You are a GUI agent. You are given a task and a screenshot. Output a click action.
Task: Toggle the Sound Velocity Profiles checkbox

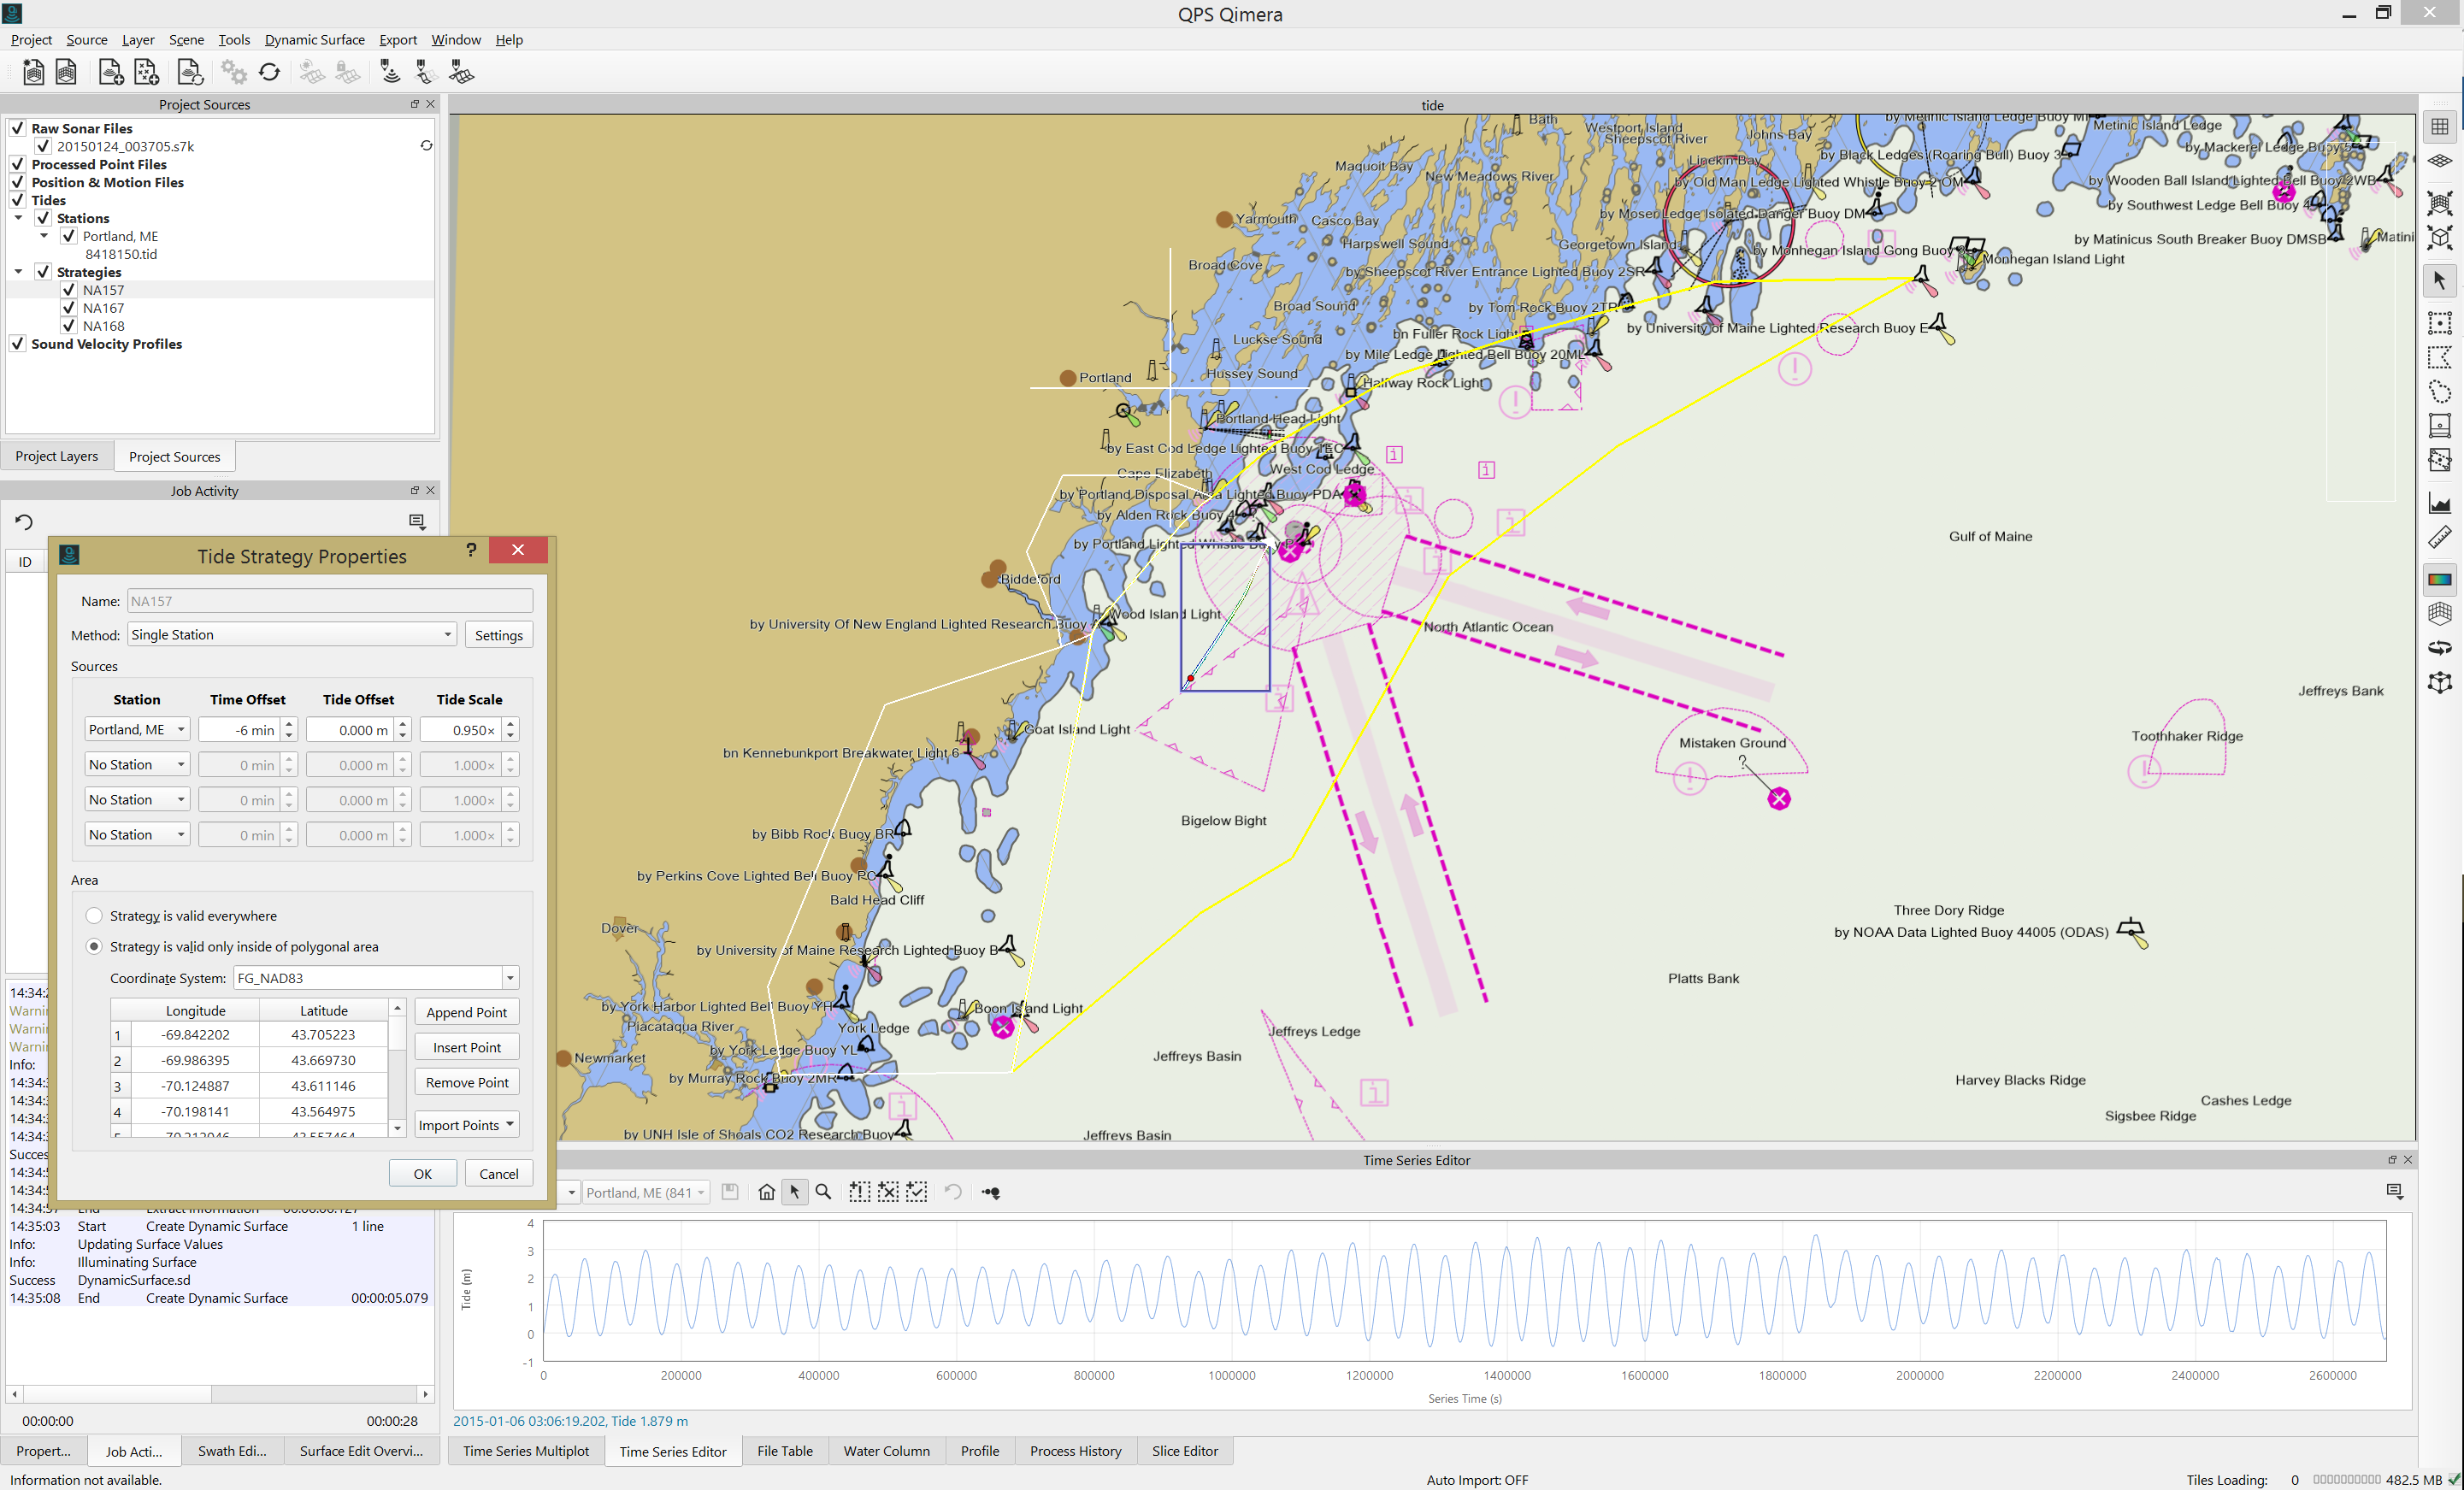click(18, 344)
